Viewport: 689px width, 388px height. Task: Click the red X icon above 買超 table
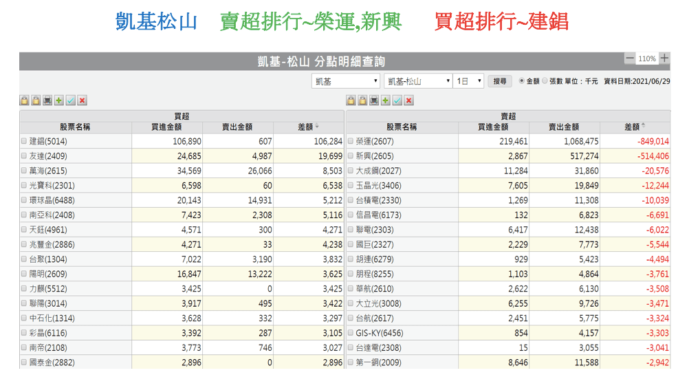click(x=83, y=100)
